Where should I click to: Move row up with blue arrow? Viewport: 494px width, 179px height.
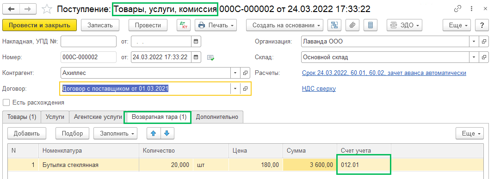tap(154, 133)
